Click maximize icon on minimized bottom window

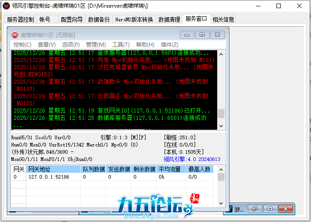[x=270, y=209]
